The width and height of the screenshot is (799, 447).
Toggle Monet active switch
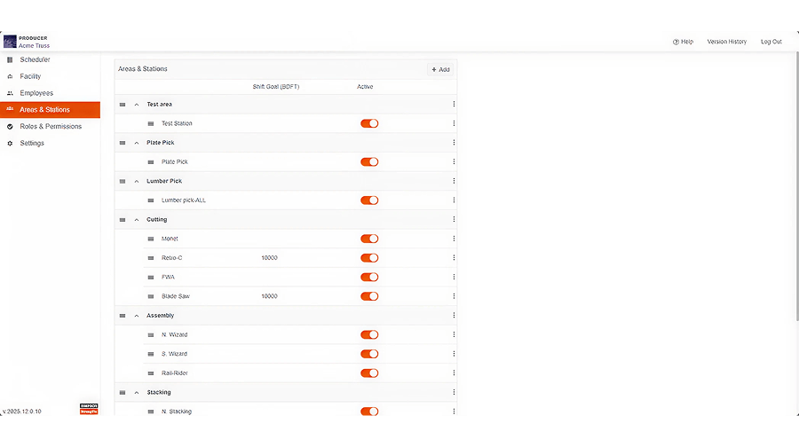click(369, 239)
